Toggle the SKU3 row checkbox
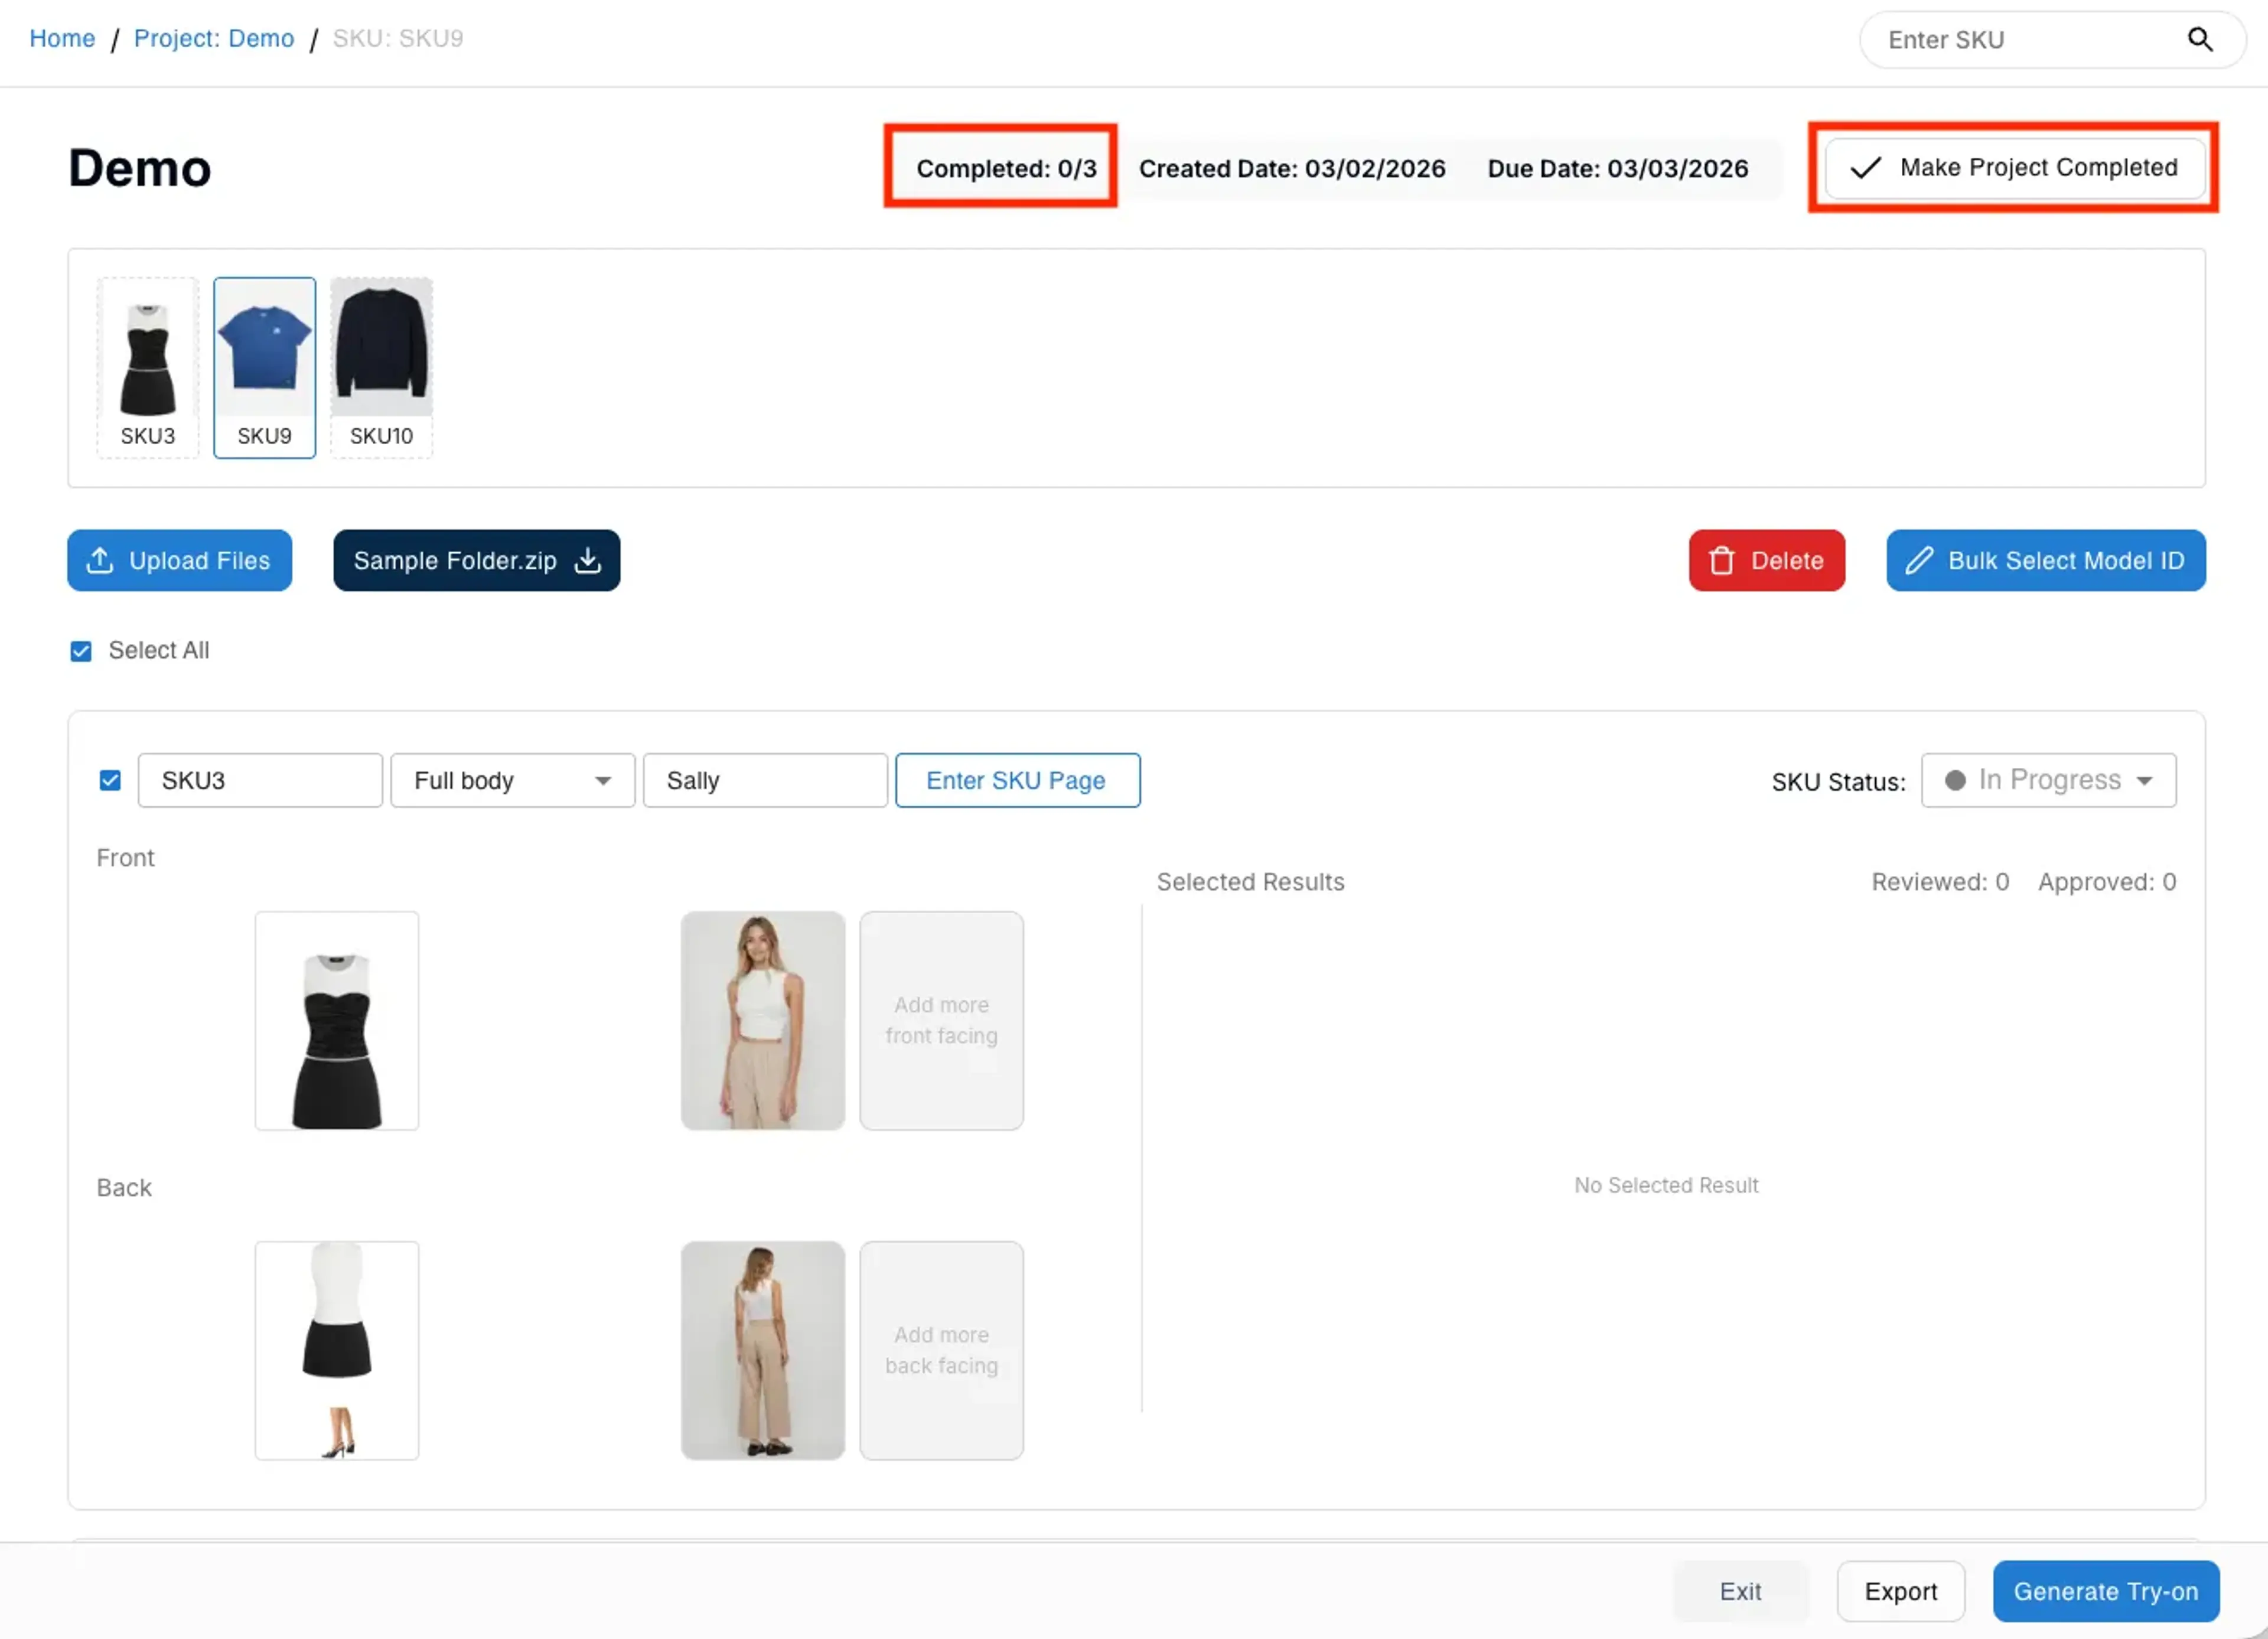The width and height of the screenshot is (2268, 1639). (110, 781)
